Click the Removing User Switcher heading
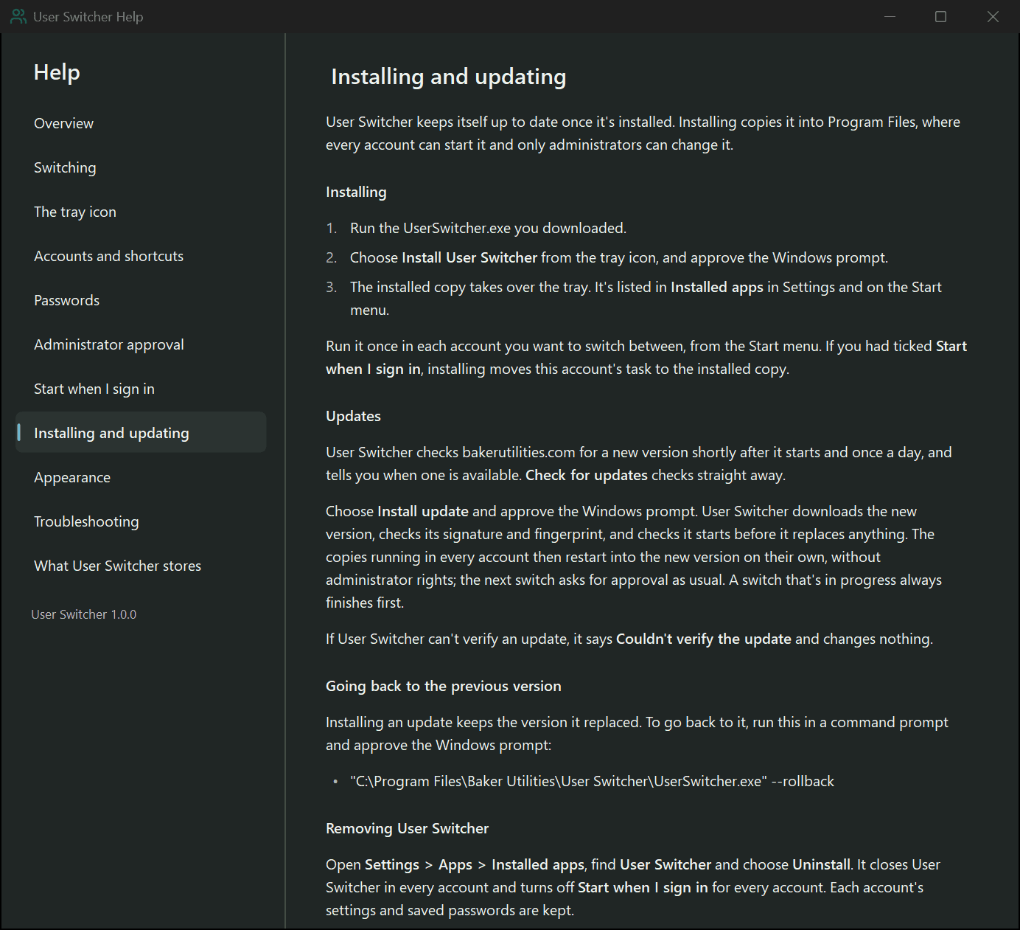The height and width of the screenshot is (930, 1020). 407,828
